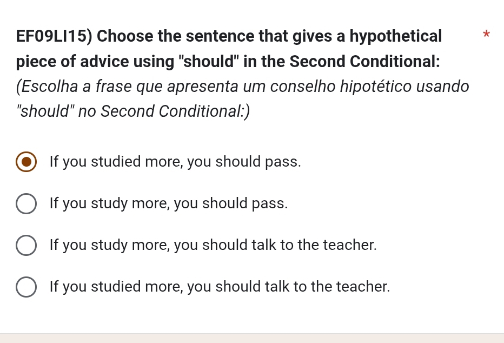Image resolution: width=504 pixels, height=343 pixels.
Task: Select radio circle for "If you studied more, you should talk to the teacher."
Action: (26, 287)
